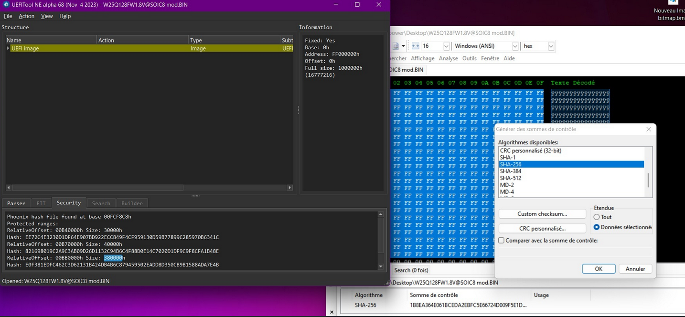Click the HxD document toolbar icon
685x317 pixels.
point(396,46)
